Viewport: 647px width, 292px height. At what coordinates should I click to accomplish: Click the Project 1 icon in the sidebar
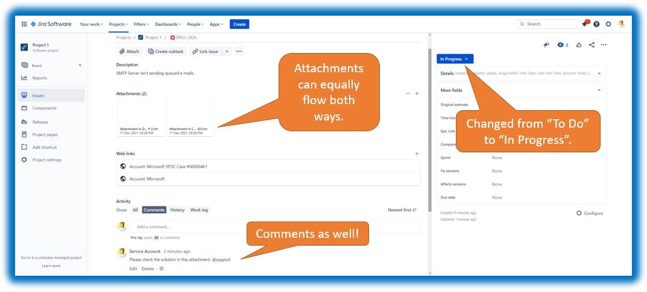[24, 48]
